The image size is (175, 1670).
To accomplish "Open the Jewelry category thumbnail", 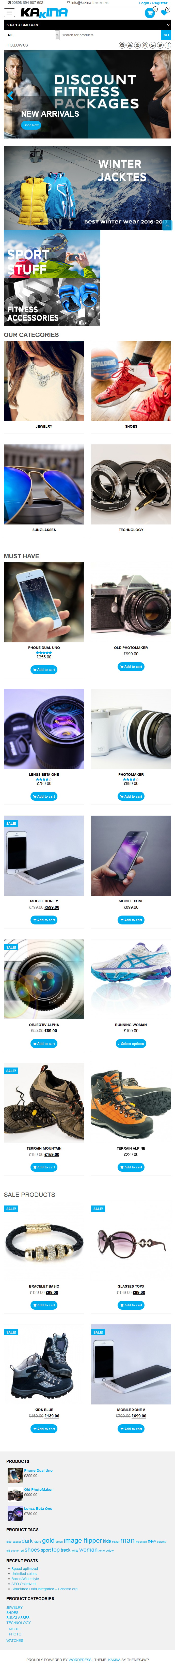I will pyautogui.click(x=44, y=381).
